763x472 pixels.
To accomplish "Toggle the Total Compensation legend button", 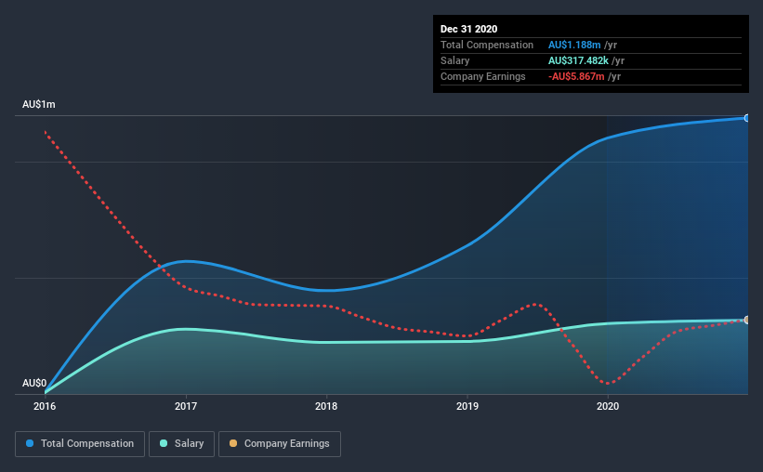I will (x=80, y=444).
